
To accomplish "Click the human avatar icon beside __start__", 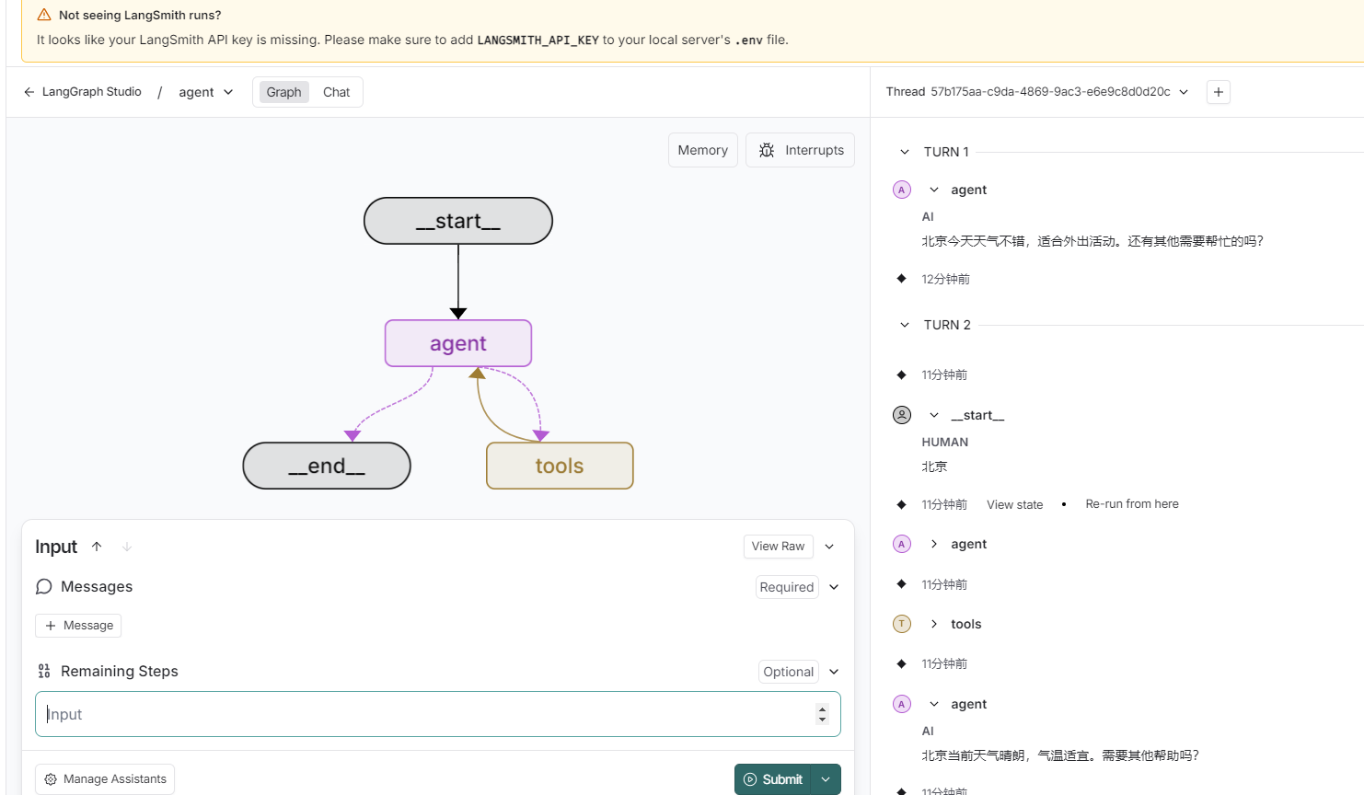I will [x=902, y=415].
